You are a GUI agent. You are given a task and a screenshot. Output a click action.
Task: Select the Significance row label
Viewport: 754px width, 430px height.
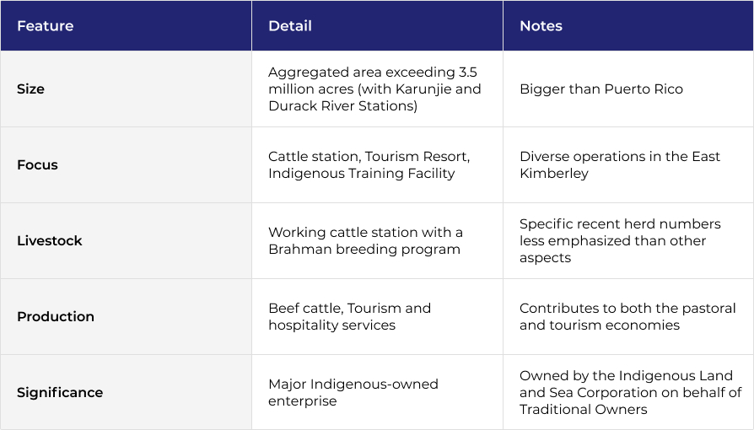point(60,393)
